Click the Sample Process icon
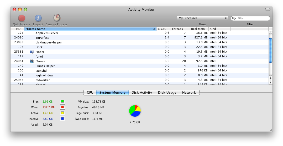 [x=57, y=18]
